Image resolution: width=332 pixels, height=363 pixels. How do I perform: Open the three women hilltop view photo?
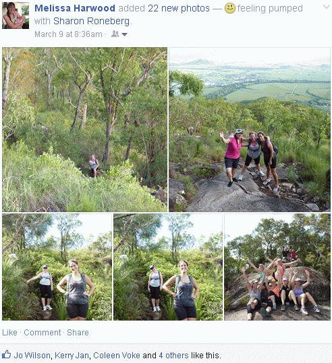pos(250,129)
